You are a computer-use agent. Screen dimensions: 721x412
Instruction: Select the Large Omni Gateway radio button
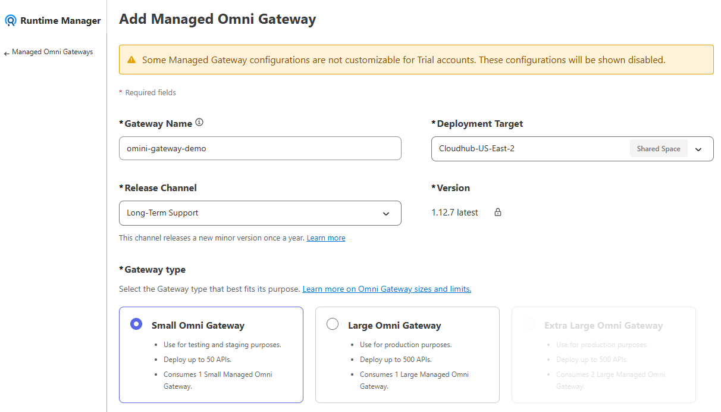point(333,324)
